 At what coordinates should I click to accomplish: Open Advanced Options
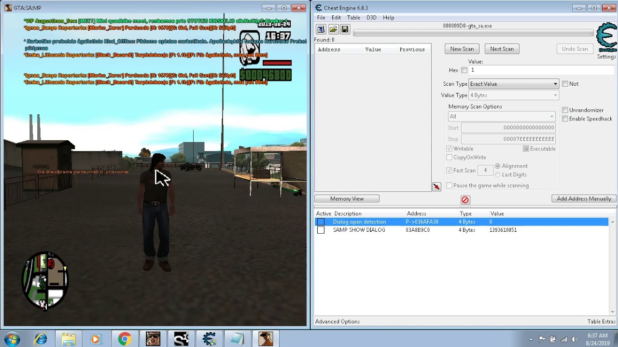[x=337, y=321]
